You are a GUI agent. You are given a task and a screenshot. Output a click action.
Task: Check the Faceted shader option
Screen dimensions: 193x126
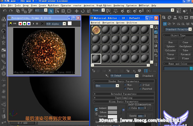click(140, 89)
